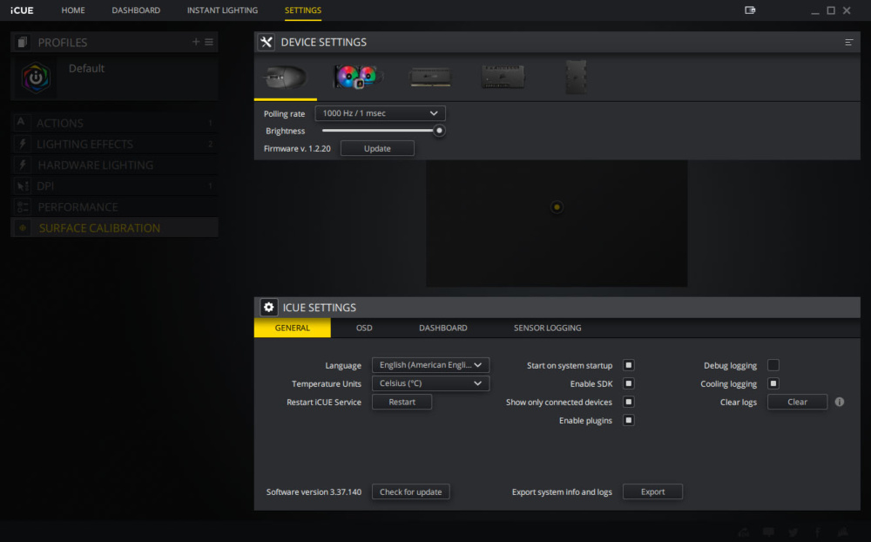Screen dimensions: 871x542
Task: Click the Clear logs button
Action: point(797,402)
